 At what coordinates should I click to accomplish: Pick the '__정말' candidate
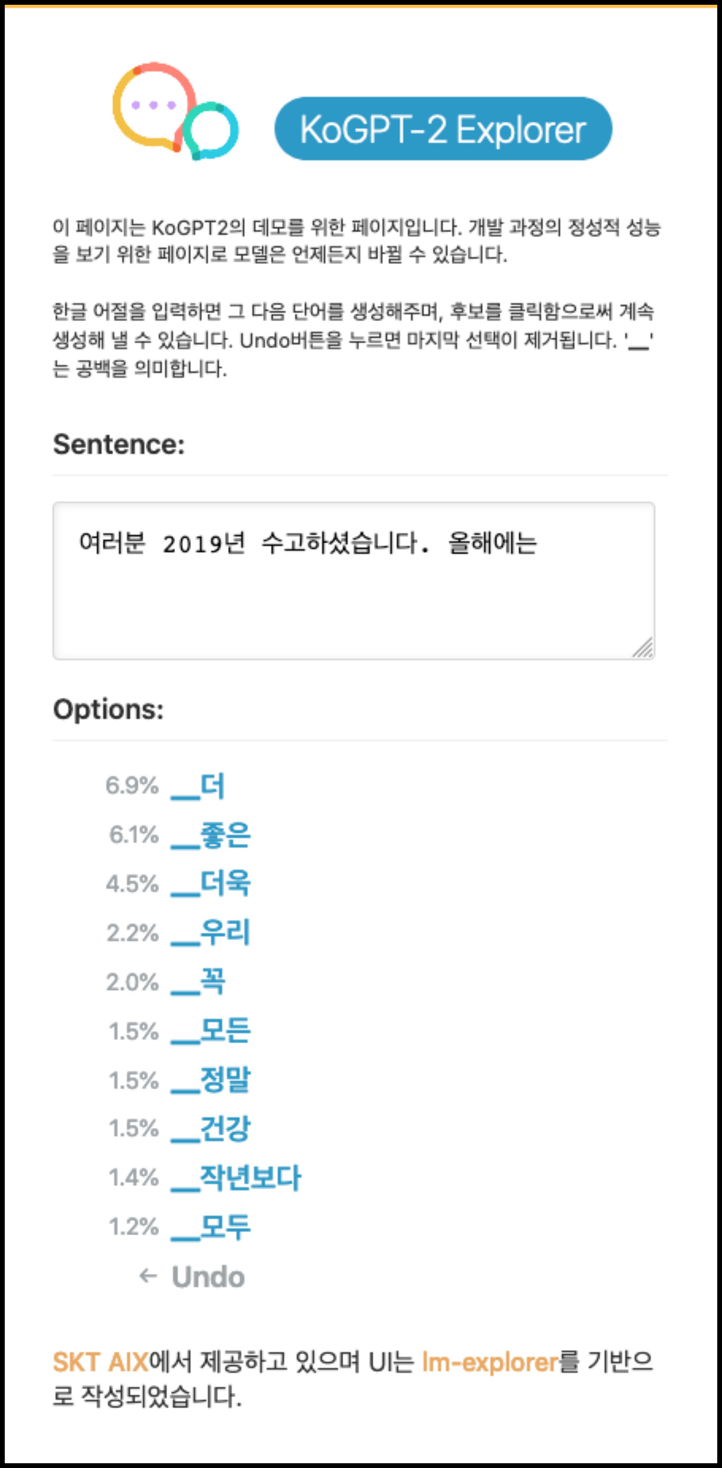[x=211, y=1080]
